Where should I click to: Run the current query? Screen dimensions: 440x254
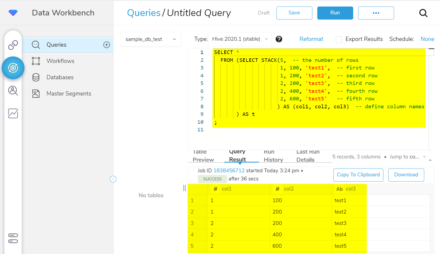coord(335,13)
